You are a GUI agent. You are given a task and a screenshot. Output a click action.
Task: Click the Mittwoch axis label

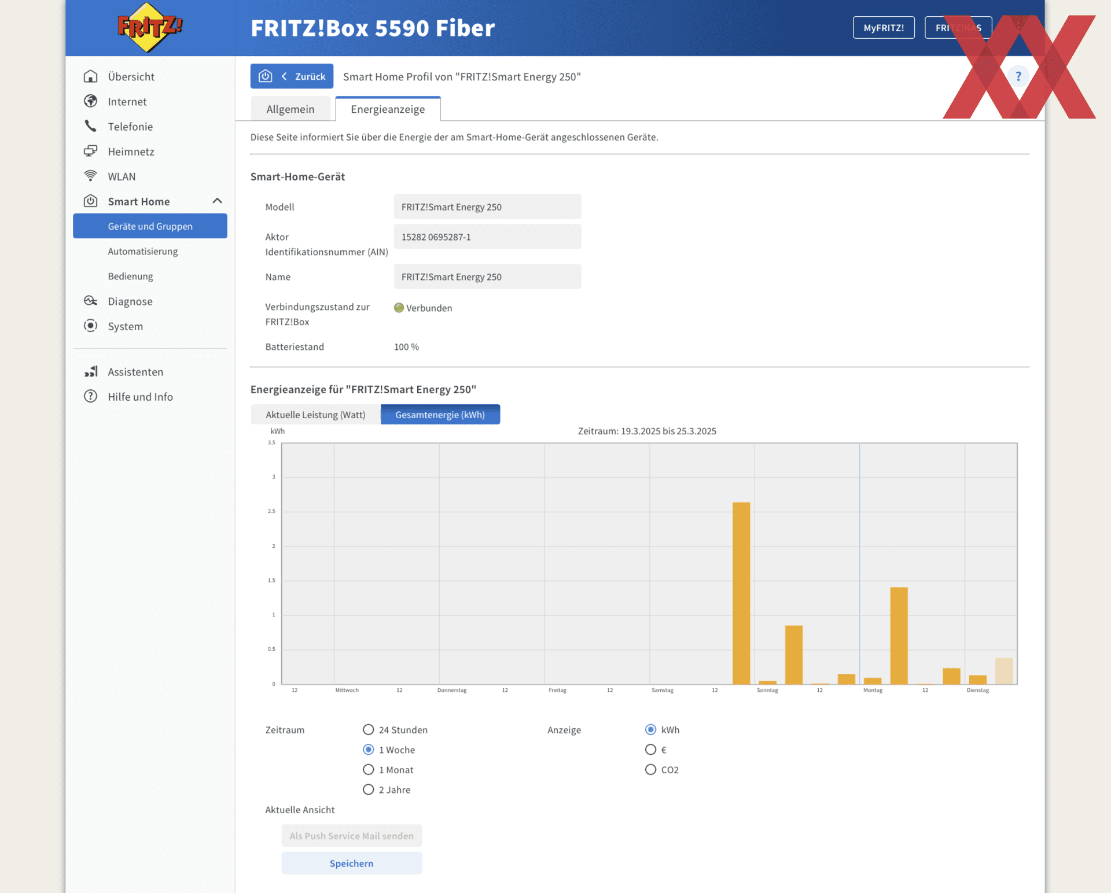pyautogui.click(x=347, y=690)
